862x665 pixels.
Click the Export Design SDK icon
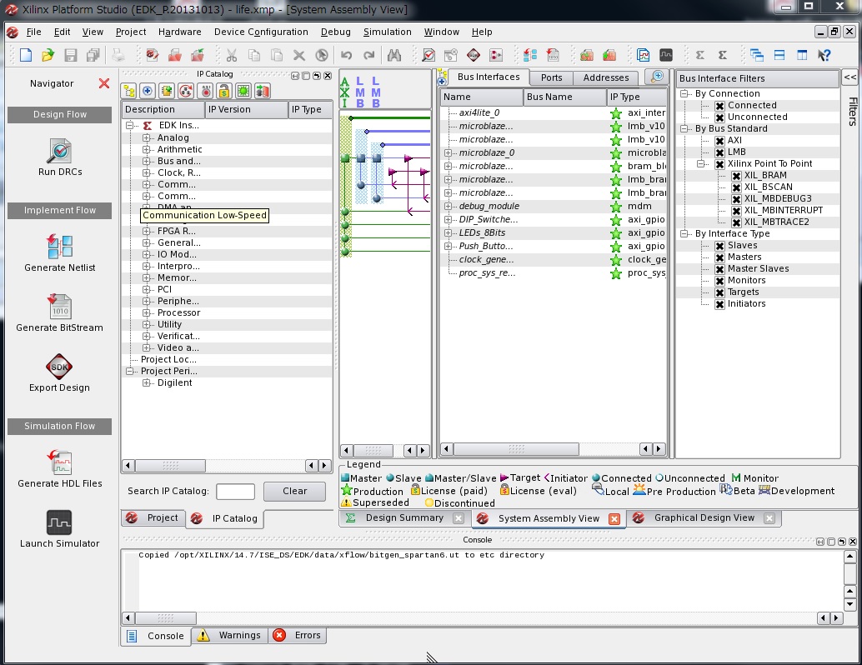59,367
